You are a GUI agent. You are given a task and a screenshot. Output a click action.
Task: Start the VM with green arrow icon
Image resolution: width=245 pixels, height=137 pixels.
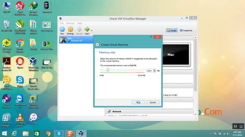click(87, 30)
